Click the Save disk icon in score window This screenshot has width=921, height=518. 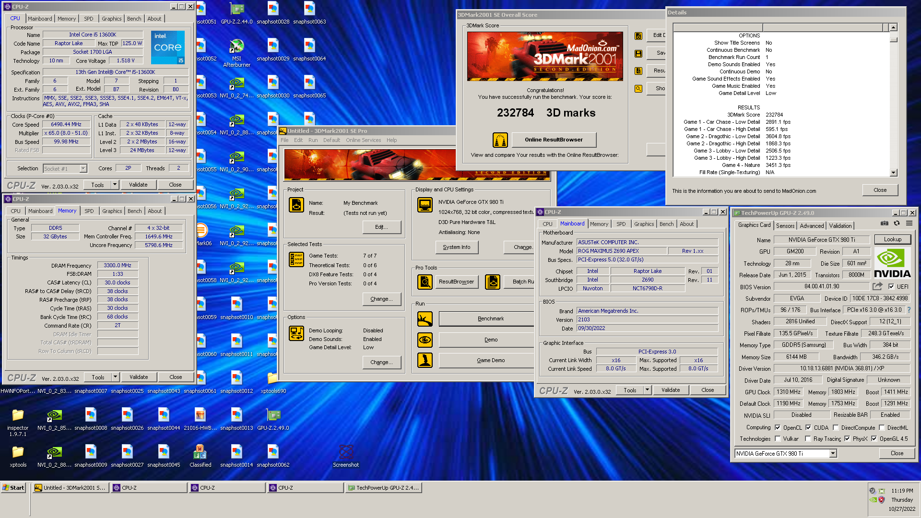point(638,54)
